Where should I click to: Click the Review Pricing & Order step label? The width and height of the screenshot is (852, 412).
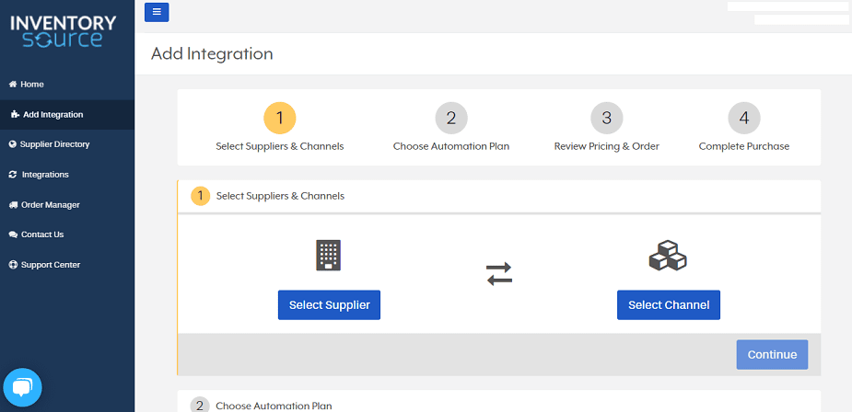606,146
